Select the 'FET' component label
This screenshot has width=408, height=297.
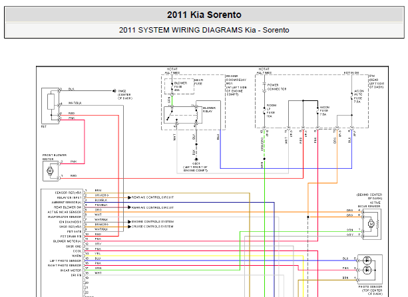click(x=44, y=126)
